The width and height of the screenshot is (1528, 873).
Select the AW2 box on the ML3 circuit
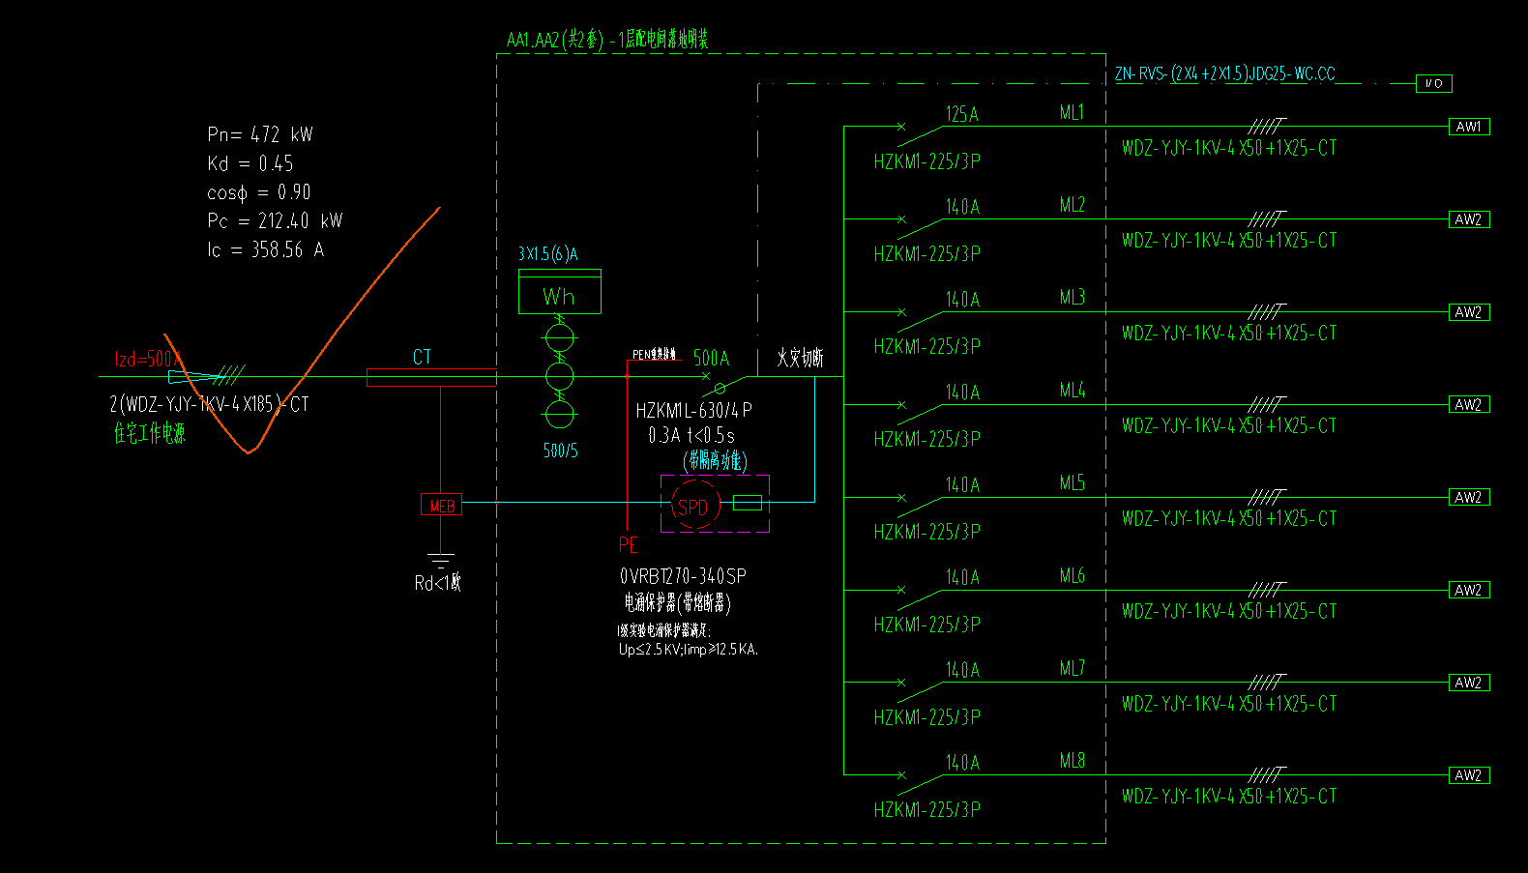click(1469, 312)
